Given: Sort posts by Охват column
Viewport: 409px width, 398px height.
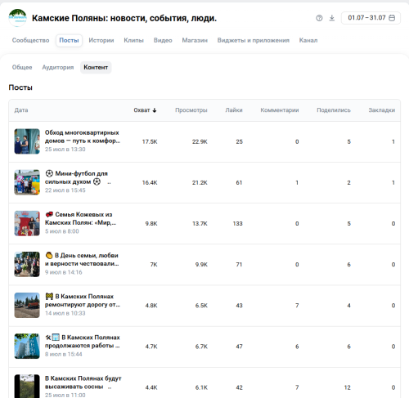Looking at the screenshot, I should 145,110.
